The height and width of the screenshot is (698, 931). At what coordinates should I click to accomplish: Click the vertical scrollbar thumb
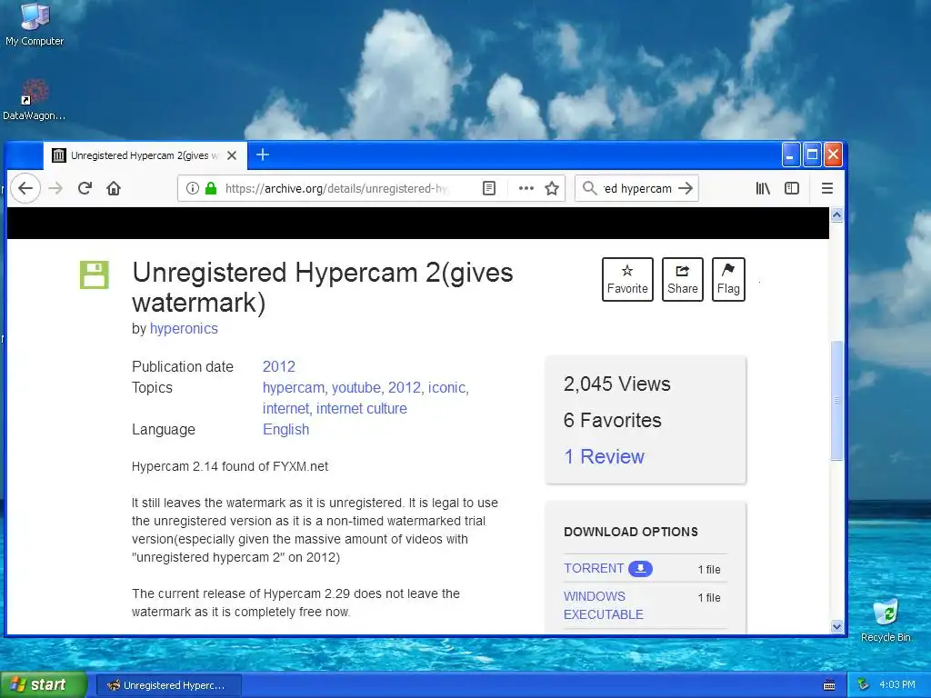click(x=836, y=401)
